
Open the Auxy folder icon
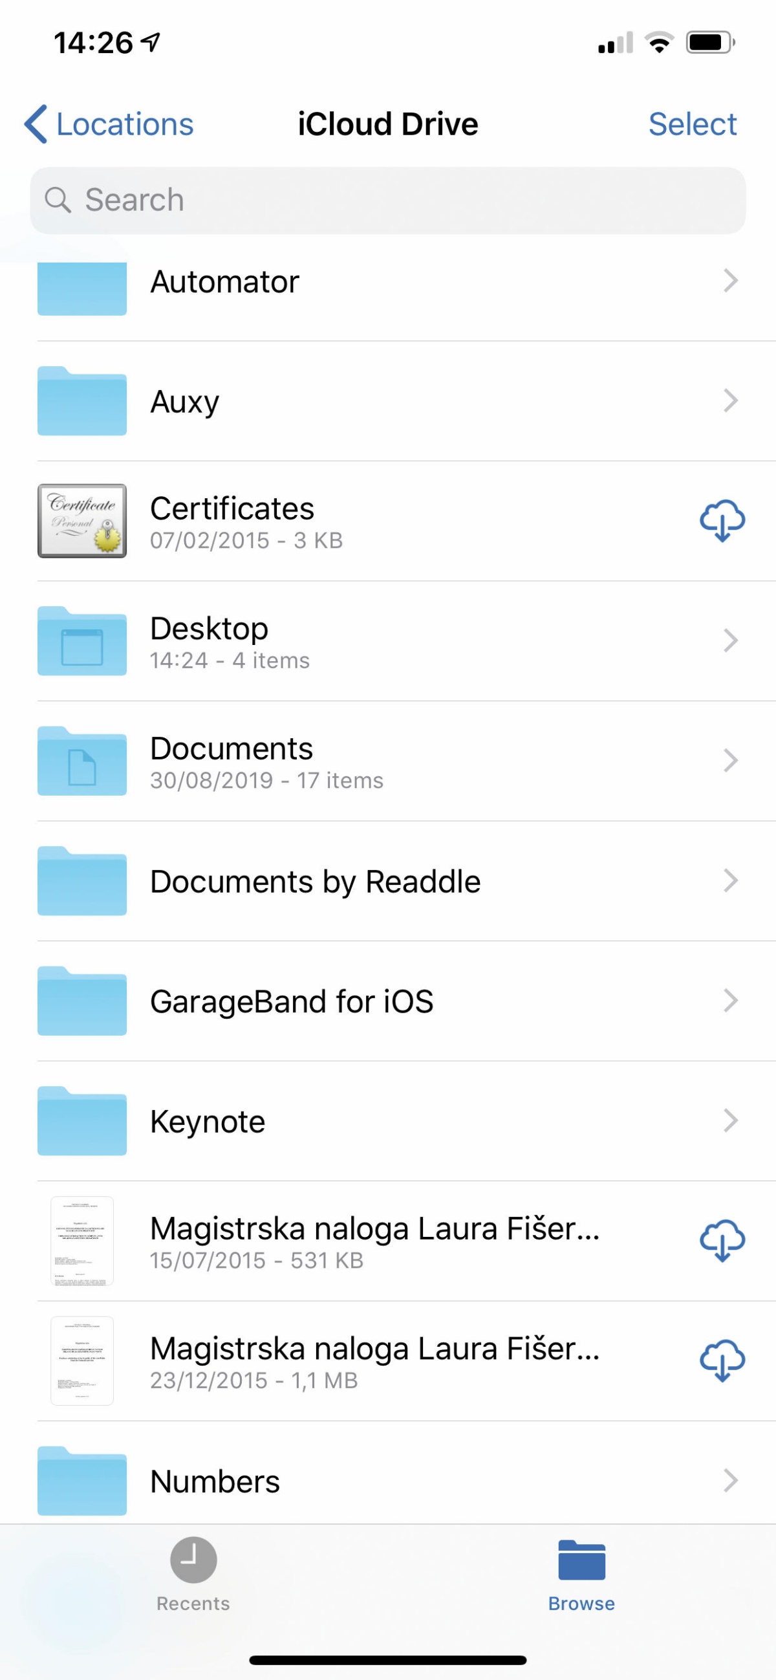81,400
